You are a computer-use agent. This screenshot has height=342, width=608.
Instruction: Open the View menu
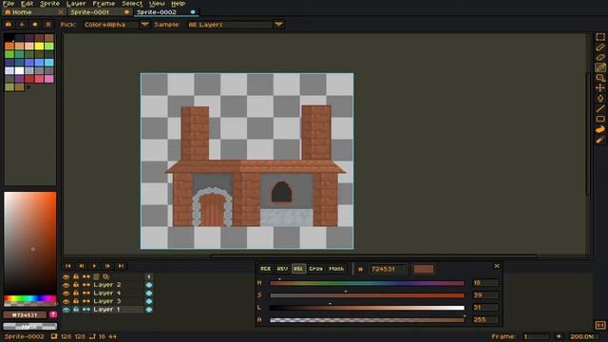click(157, 4)
